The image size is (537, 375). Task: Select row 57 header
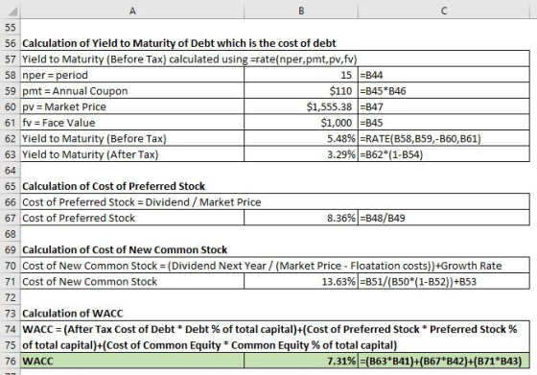tap(11, 59)
